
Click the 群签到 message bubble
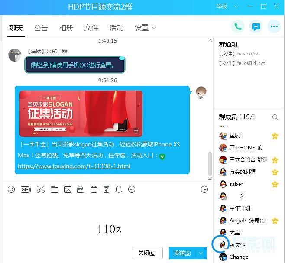tap(74, 65)
